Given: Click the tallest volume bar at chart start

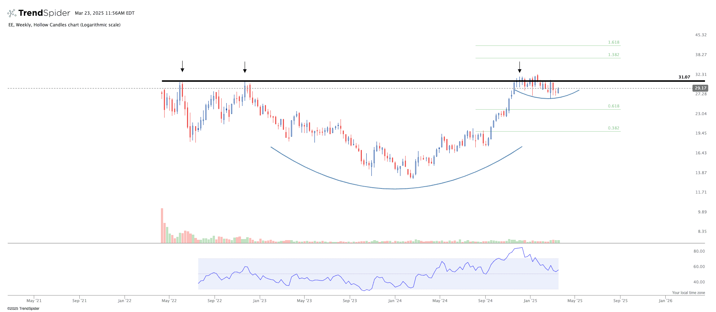Looking at the screenshot, I should click(x=162, y=225).
